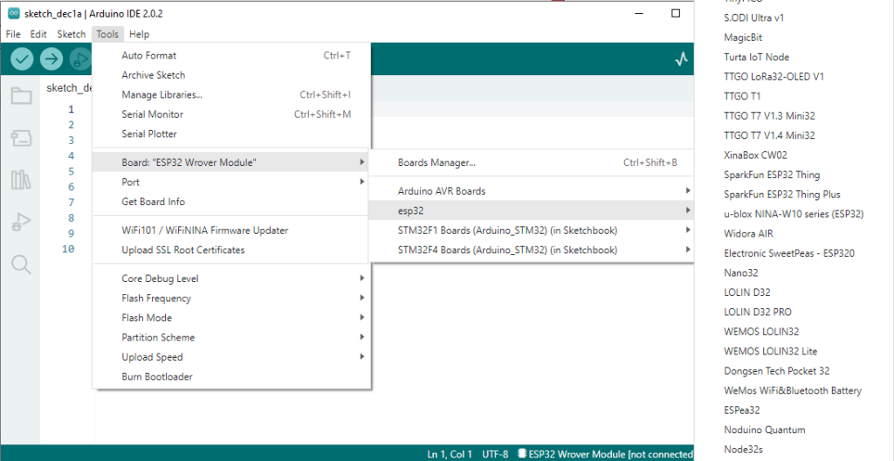Choose Archive Sketch menu entry
The image size is (894, 461).
232,75
